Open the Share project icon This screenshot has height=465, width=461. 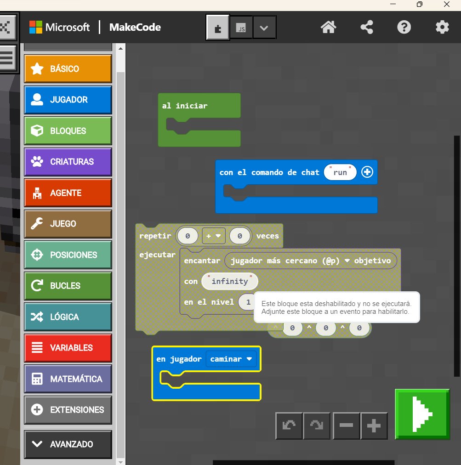point(366,28)
